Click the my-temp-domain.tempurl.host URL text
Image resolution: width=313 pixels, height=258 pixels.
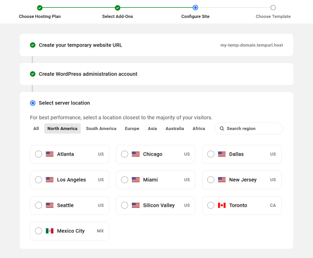coord(251,45)
